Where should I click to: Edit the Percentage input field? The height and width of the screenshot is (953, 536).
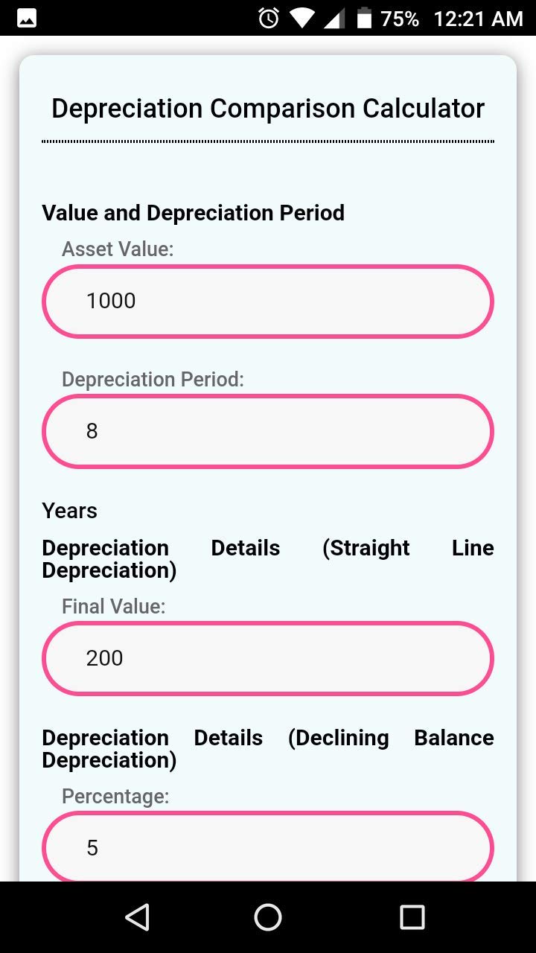pyautogui.click(x=268, y=847)
